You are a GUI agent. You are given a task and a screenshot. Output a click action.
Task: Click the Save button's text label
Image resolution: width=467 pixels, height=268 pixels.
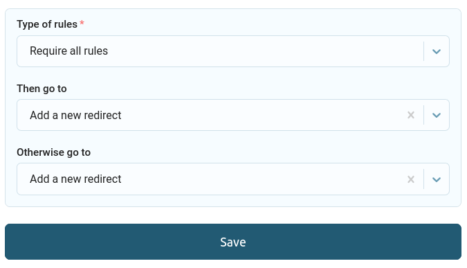233,242
